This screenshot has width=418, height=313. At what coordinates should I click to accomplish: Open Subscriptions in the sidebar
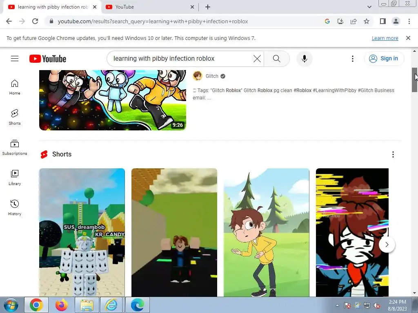15,148
